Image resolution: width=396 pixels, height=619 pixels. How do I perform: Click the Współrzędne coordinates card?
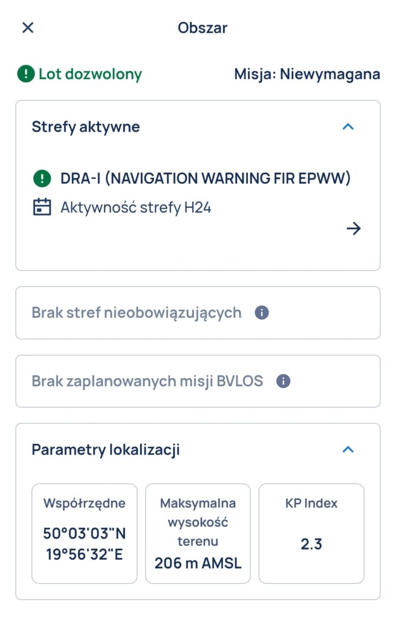coord(85,533)
